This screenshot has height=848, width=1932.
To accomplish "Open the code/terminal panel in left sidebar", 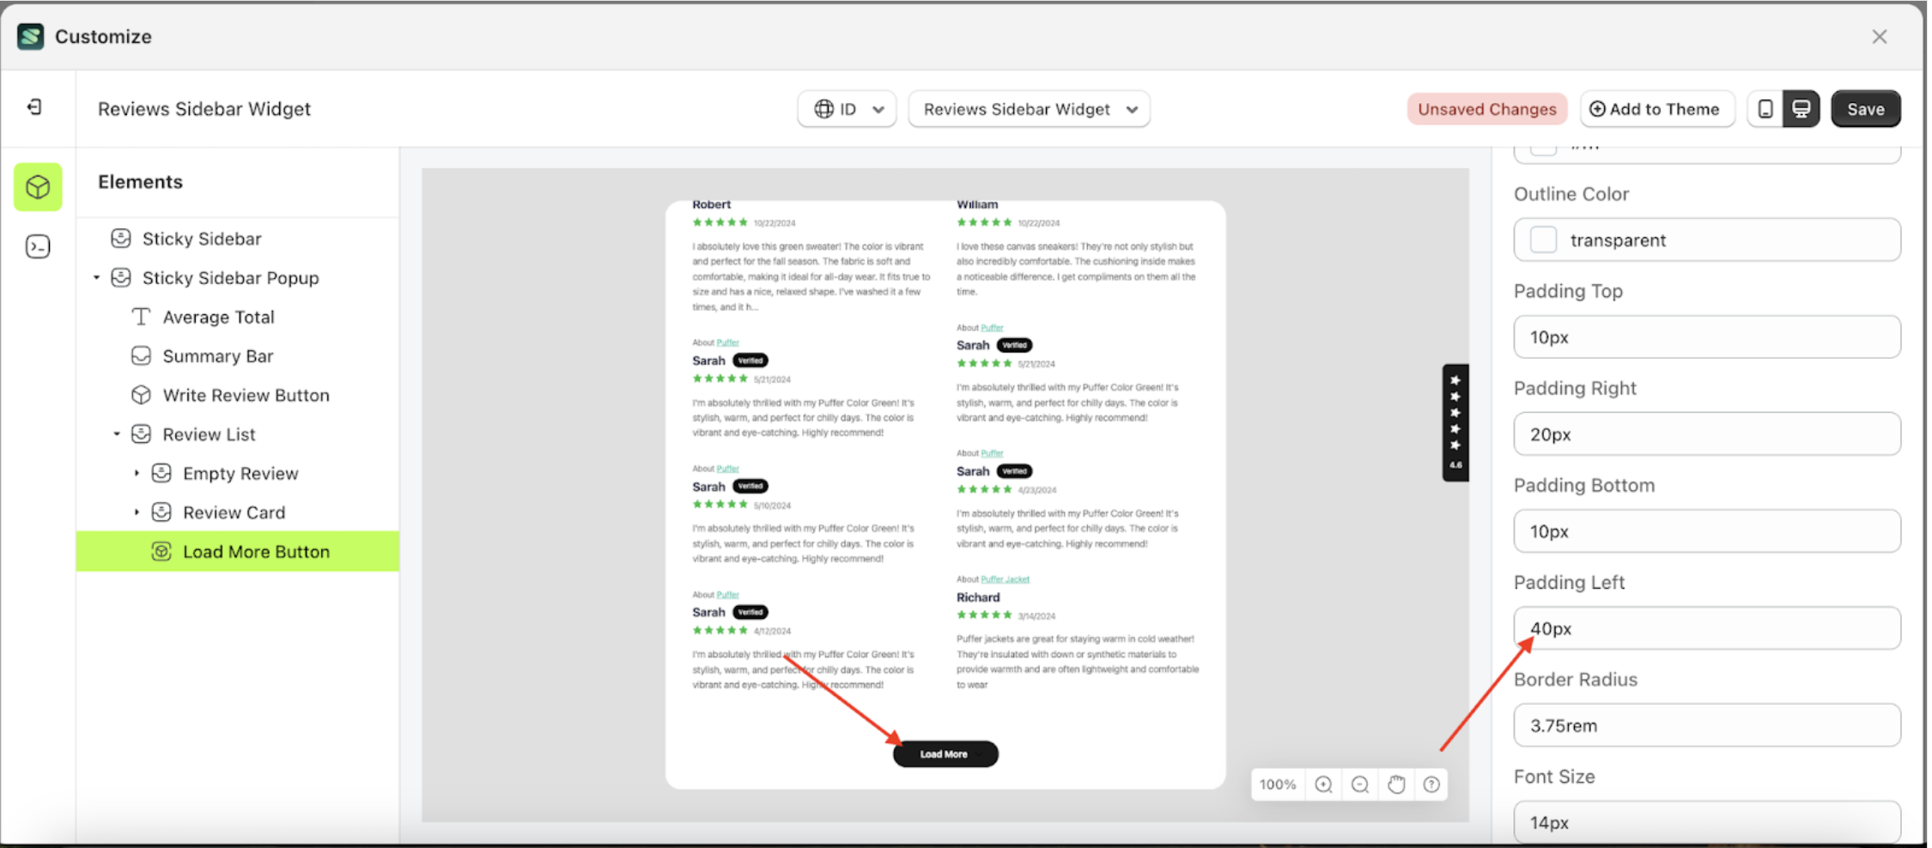I will (37, 246).
